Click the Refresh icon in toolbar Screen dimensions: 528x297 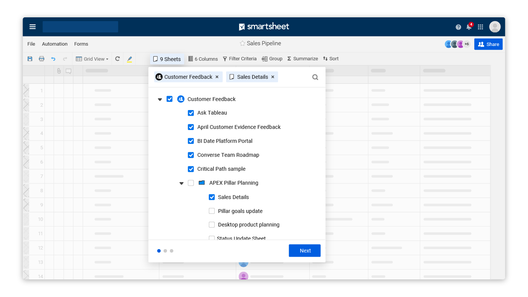[118, 59]
